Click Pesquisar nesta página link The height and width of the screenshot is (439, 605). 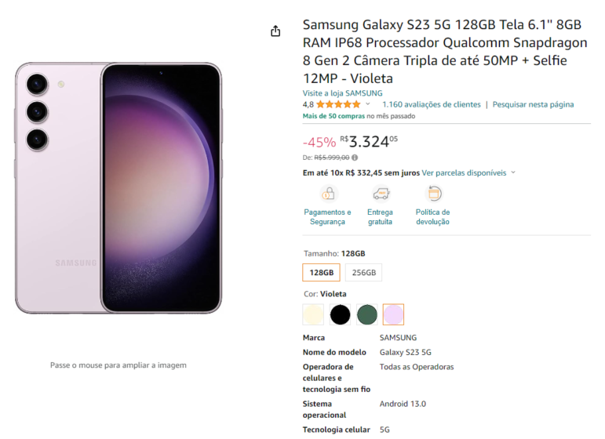[533, 104]
